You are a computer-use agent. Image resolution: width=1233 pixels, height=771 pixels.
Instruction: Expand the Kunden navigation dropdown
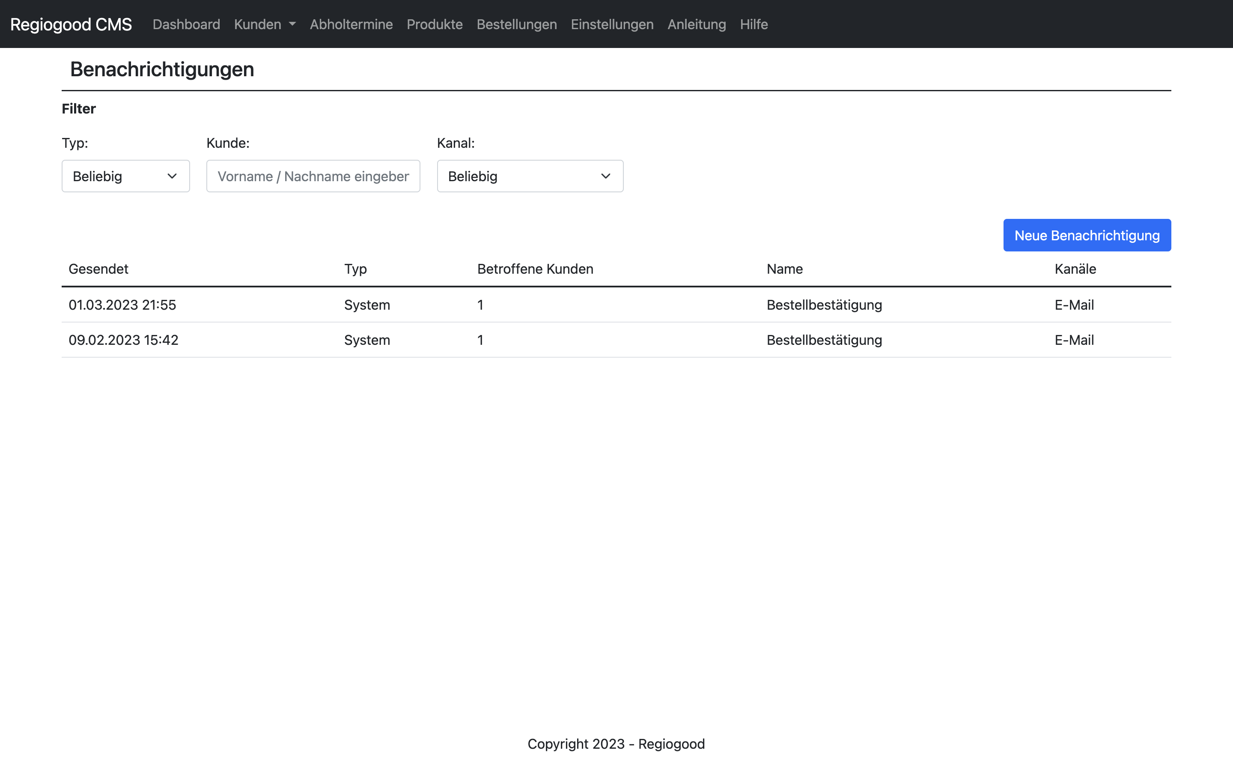tap(265, 24)
